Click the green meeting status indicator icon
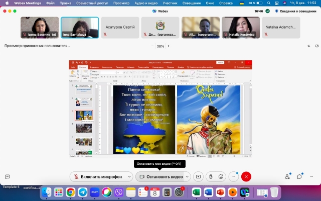Image resolution: width=321 pixels, height=201 pixels. (x=267, y=11)
